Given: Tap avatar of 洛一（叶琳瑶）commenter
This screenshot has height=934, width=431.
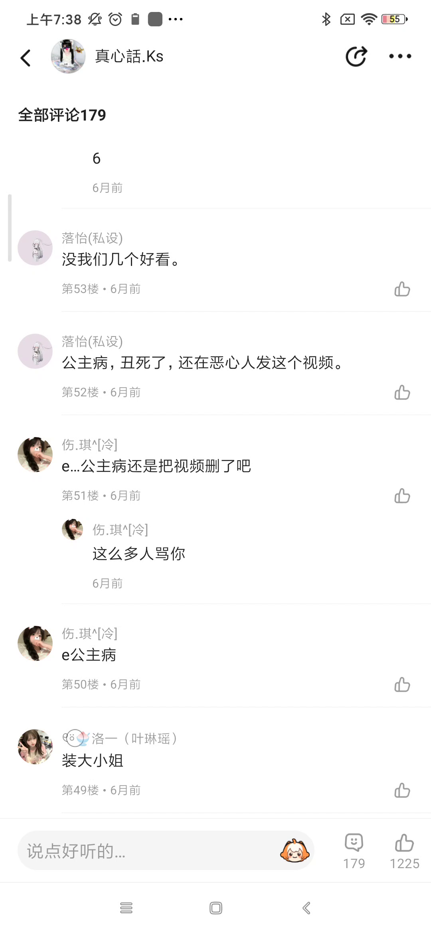Looking at the screenshot, I should 35,747.
